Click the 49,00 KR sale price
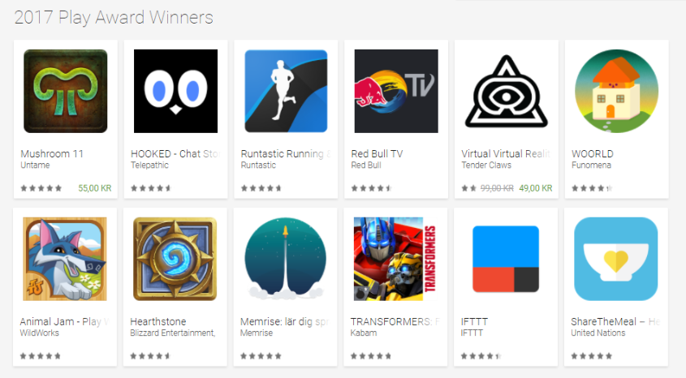This screenshot has height=378, width=686. pyautogui.click(x=536, y=188)
